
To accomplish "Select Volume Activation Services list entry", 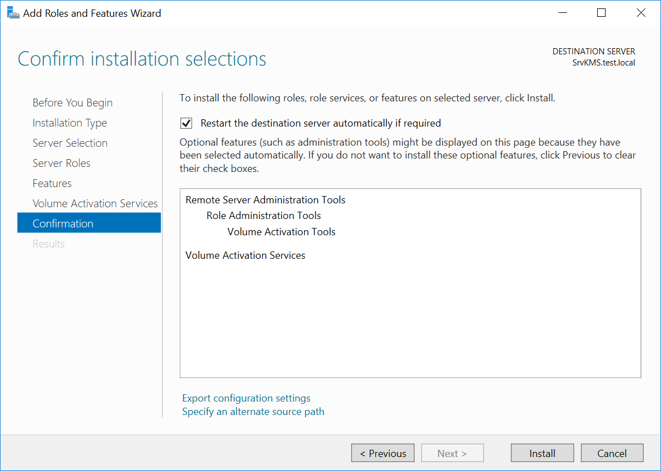I will 245,255.
